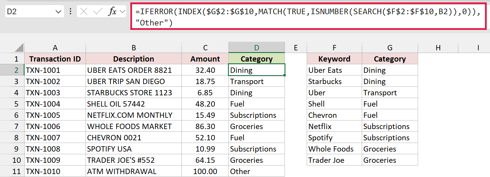
Task: Select keyword cell Netflix
Action: pos(334,126)
